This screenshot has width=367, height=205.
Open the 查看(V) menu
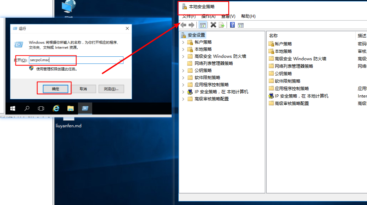pos(228,16)
